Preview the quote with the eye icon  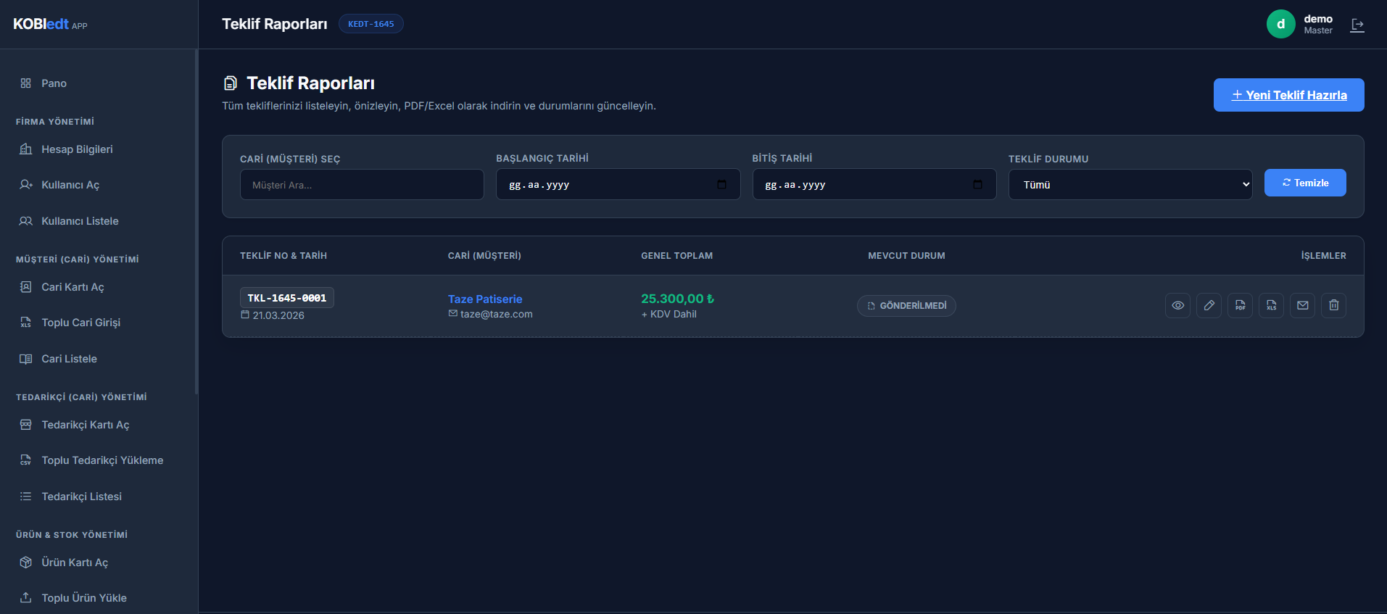1177,305
